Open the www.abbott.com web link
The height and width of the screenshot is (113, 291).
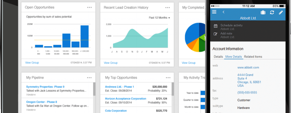point(248,68)
